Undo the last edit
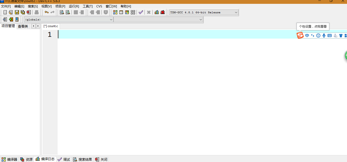This screenshot has width=347, height=162. click(47, 12)
